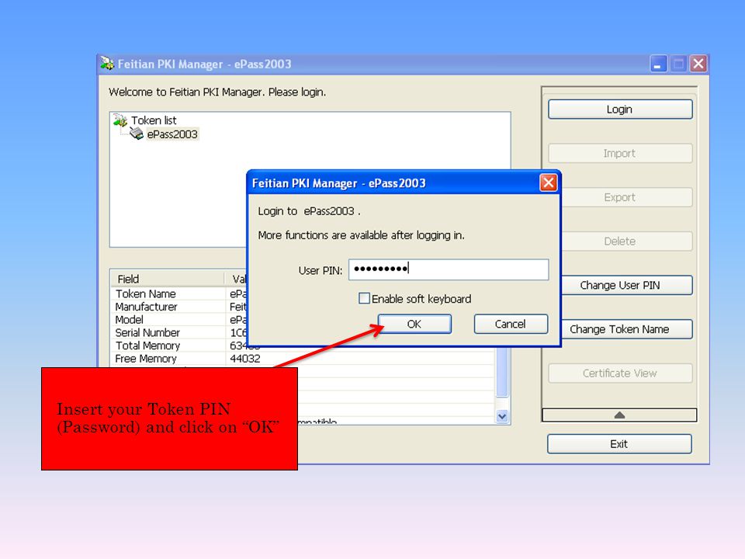745x559 pixels.
Task: Select the Free Memory row
Action: 303,359
